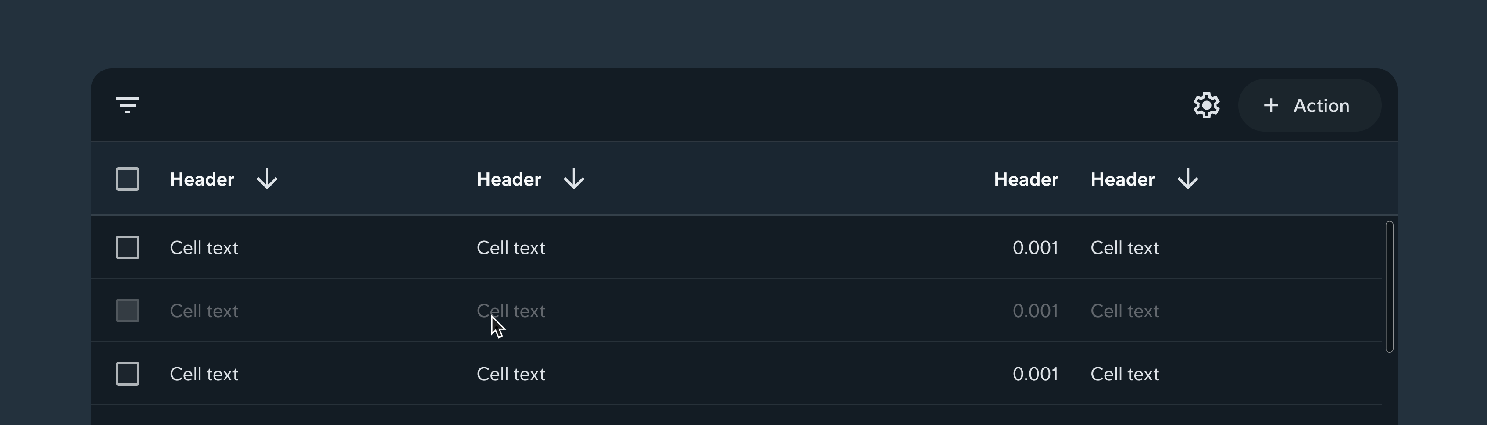
Task: Click the vertical scrollbar thumb
Action: pos(1390,286)
